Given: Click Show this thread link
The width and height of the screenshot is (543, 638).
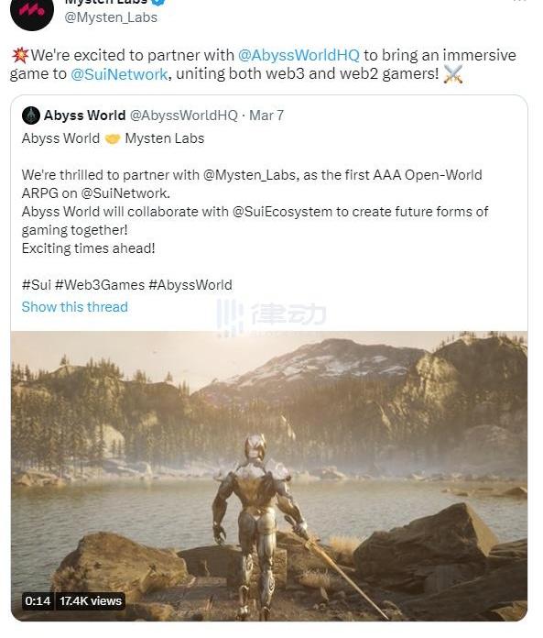Looking at the screenshot, I should pos(75,307).
